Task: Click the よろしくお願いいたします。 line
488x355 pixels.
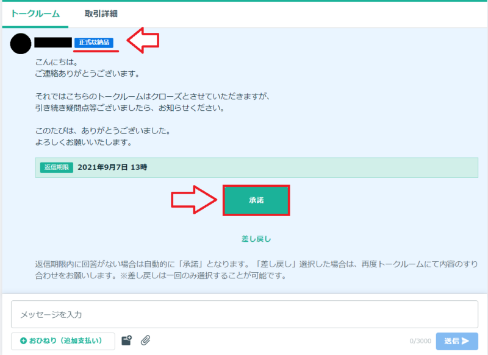Action: pyautogui.click(x=84, y=142)
